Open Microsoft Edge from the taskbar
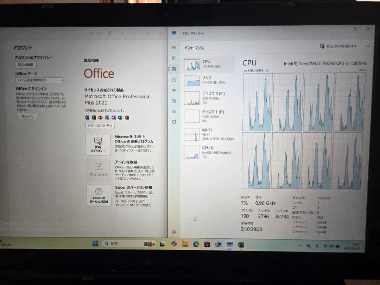 click(196, 243)
